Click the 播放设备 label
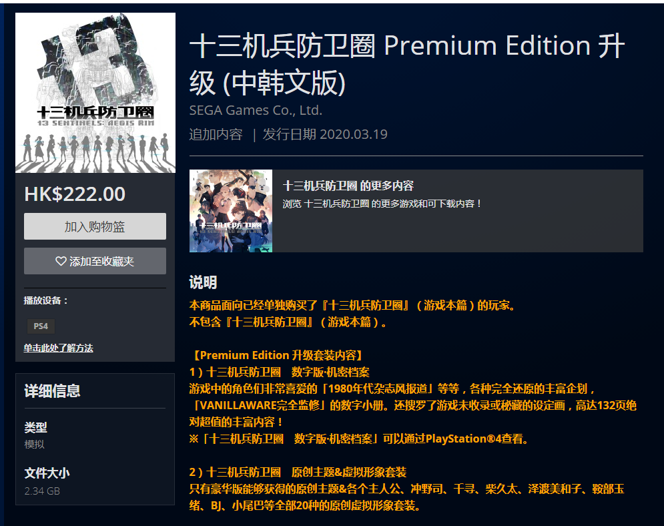The width and height of the screenshot is (664, 526). [46, 300]
